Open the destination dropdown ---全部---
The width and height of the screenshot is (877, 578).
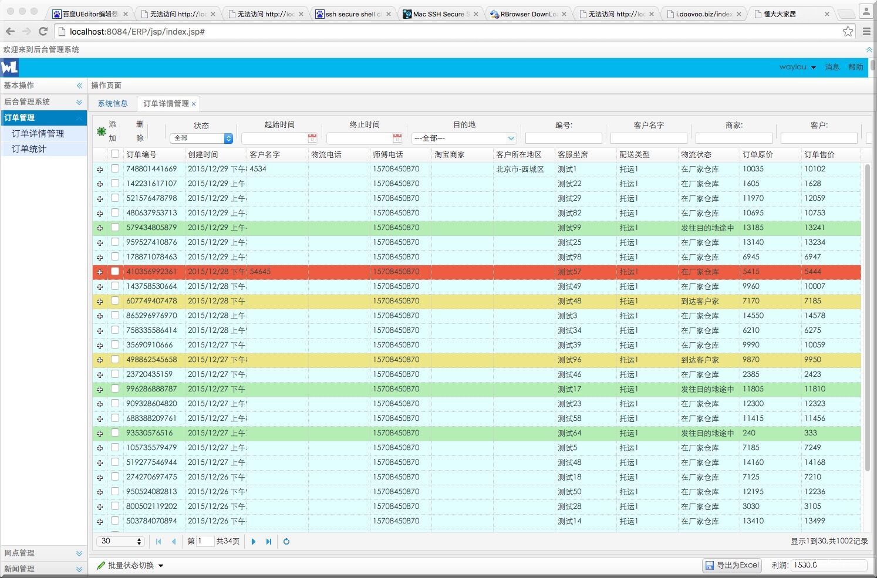464,138
